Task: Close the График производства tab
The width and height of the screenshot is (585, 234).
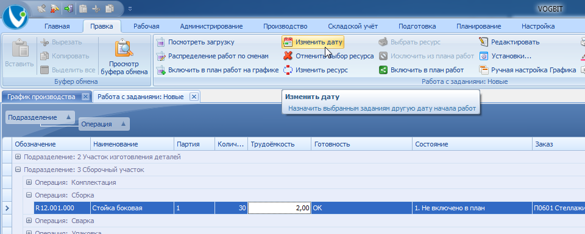Action: coord(85,97)
